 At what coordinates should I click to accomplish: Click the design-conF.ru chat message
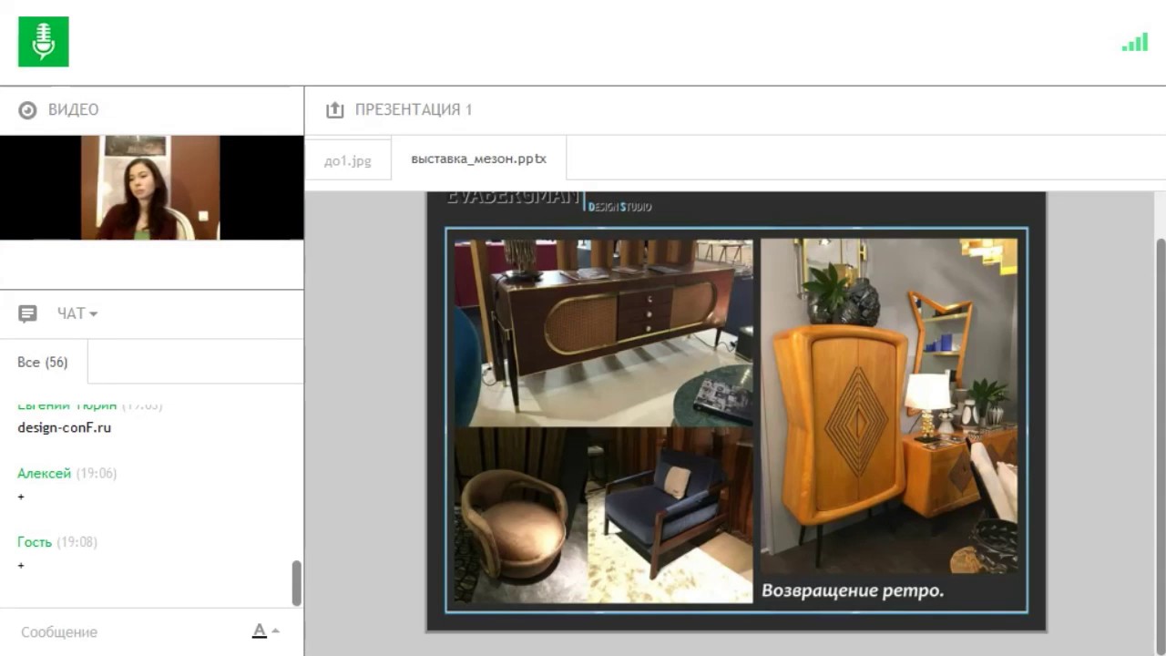65,427
